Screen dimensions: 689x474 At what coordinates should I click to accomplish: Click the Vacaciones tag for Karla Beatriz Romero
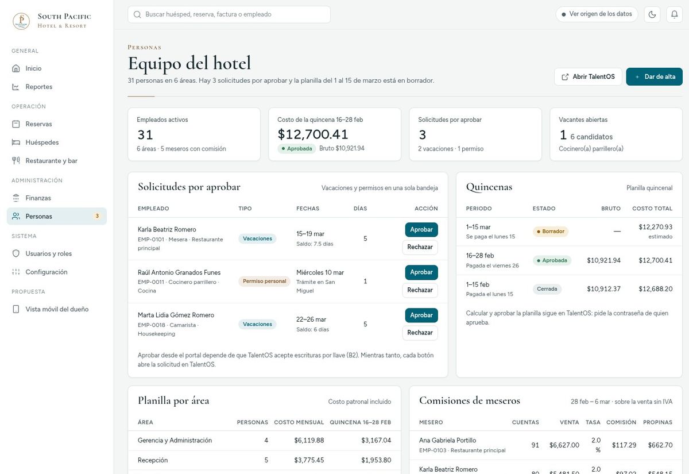[x=257, y=238]
